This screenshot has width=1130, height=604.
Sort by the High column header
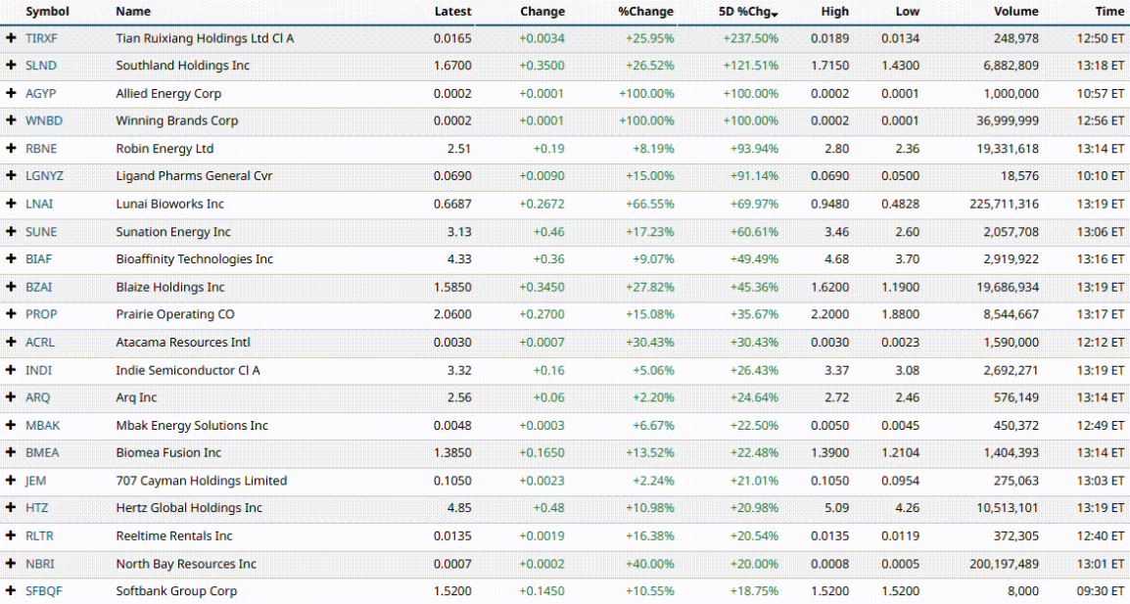point(835,12)
